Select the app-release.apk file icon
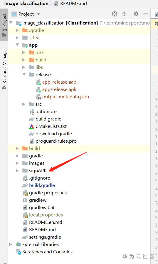Screen dimensions: 158x264 coord(39,89)
